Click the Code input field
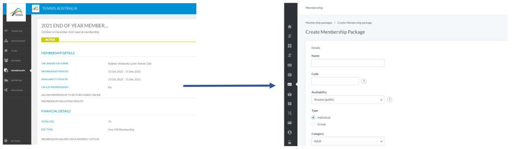The height and width of the screenshot is (149, 513). (x=335, y=81)
